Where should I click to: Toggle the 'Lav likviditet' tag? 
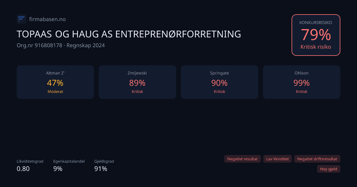(x=277, y=159)
